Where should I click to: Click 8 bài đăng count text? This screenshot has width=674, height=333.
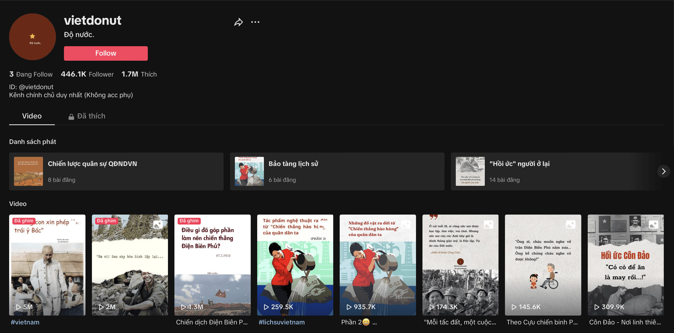coord(62,180)
